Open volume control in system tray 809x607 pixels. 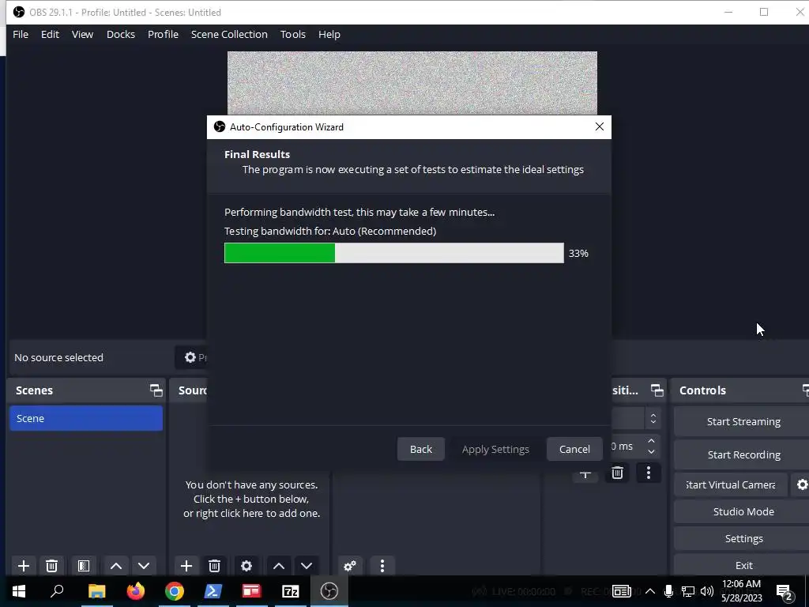coord(707,591)
